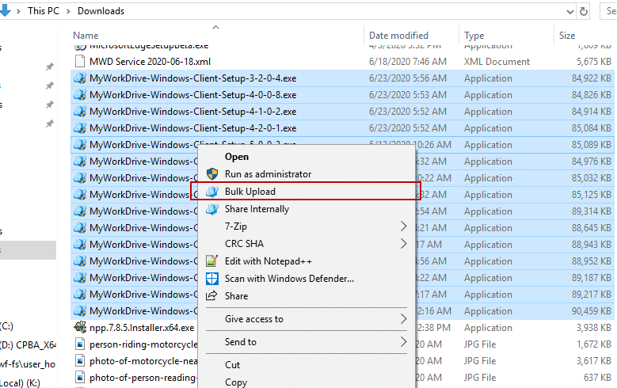Image resolution: width=617 pixels, height=388 pixels.
Task: Select the MyWorkDrive-Windows-Client-Setup-4-2-0-1.exe file
Action: coord(192,128)
